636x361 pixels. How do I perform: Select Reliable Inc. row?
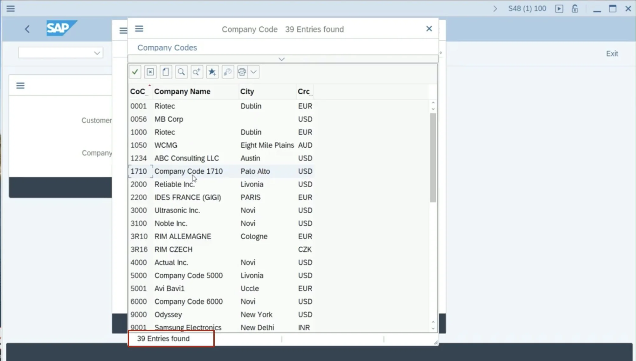(221, 184)
